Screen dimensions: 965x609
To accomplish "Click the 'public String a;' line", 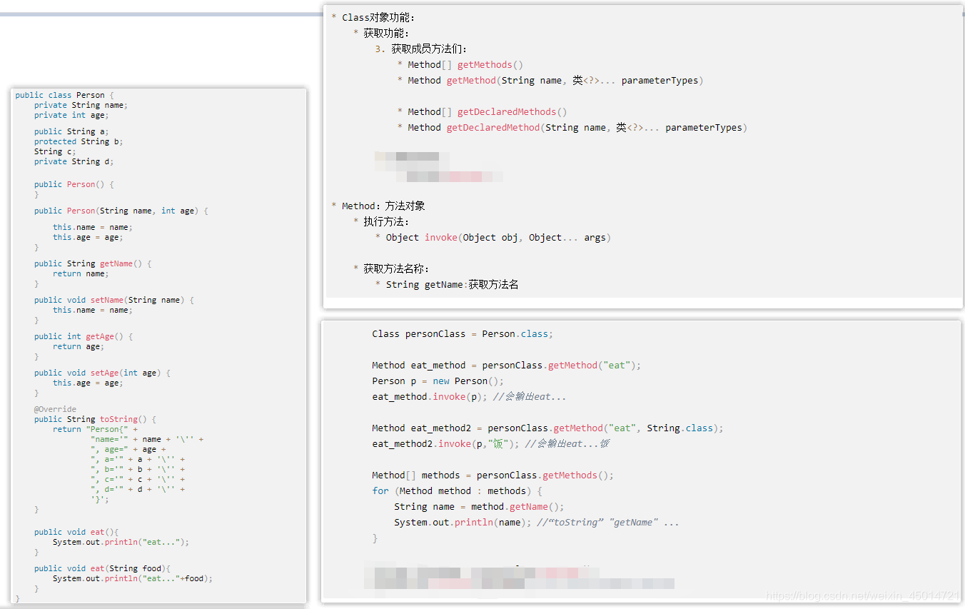I will coord(71,131).
